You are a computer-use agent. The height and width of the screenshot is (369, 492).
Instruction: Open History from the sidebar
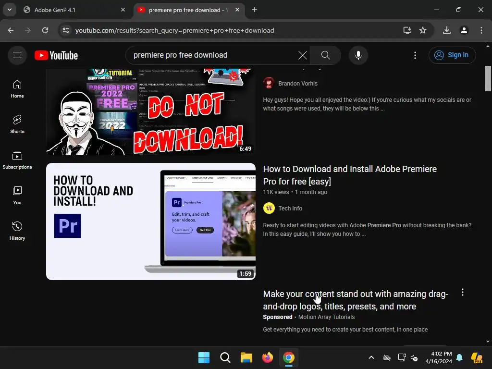click(17, 231)
